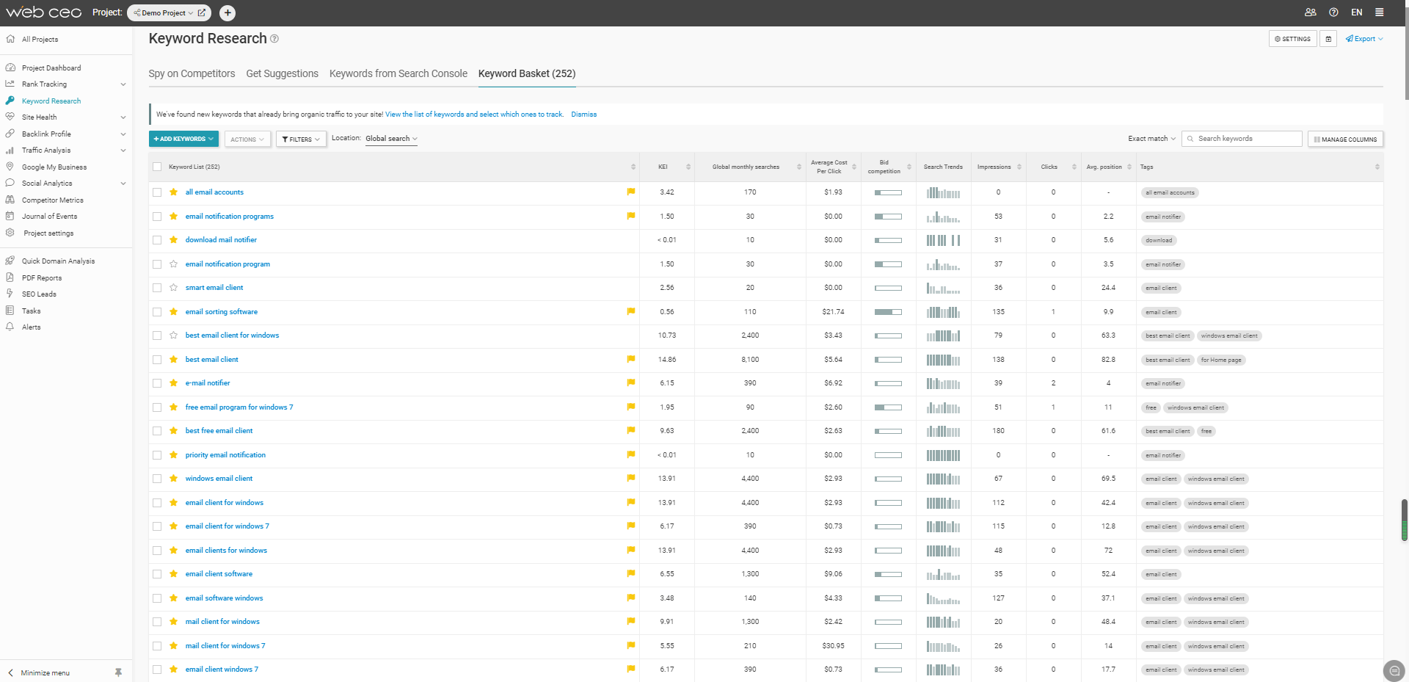Image resolution: width=1409 pixels, height=682 pixels.
Task: Open Competitor Metrics in sidebar
Action: coord(53,200)
